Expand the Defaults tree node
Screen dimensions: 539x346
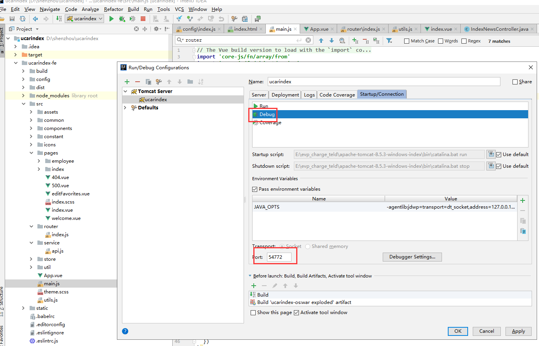[x=125, y=108]
